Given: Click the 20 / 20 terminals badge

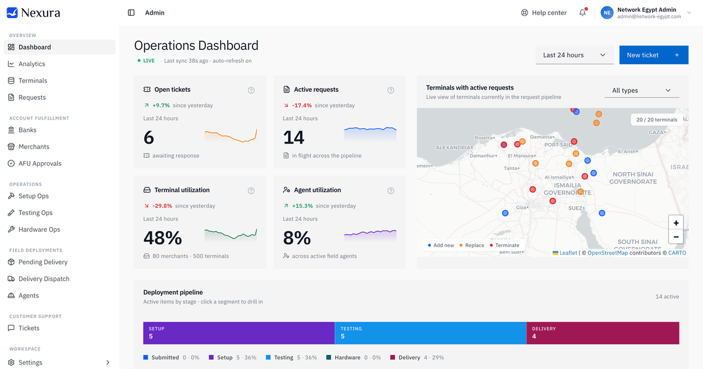Looking at the screenshot, I should point(656,119).
